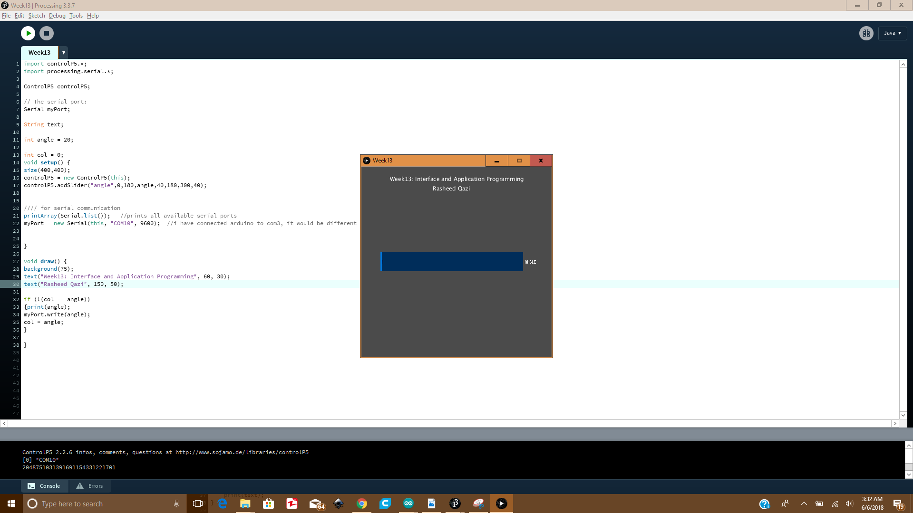Screen dimensions: 913x513
Task: Click the Debugger butterfly icon
Action: click(x=866, y=33)
